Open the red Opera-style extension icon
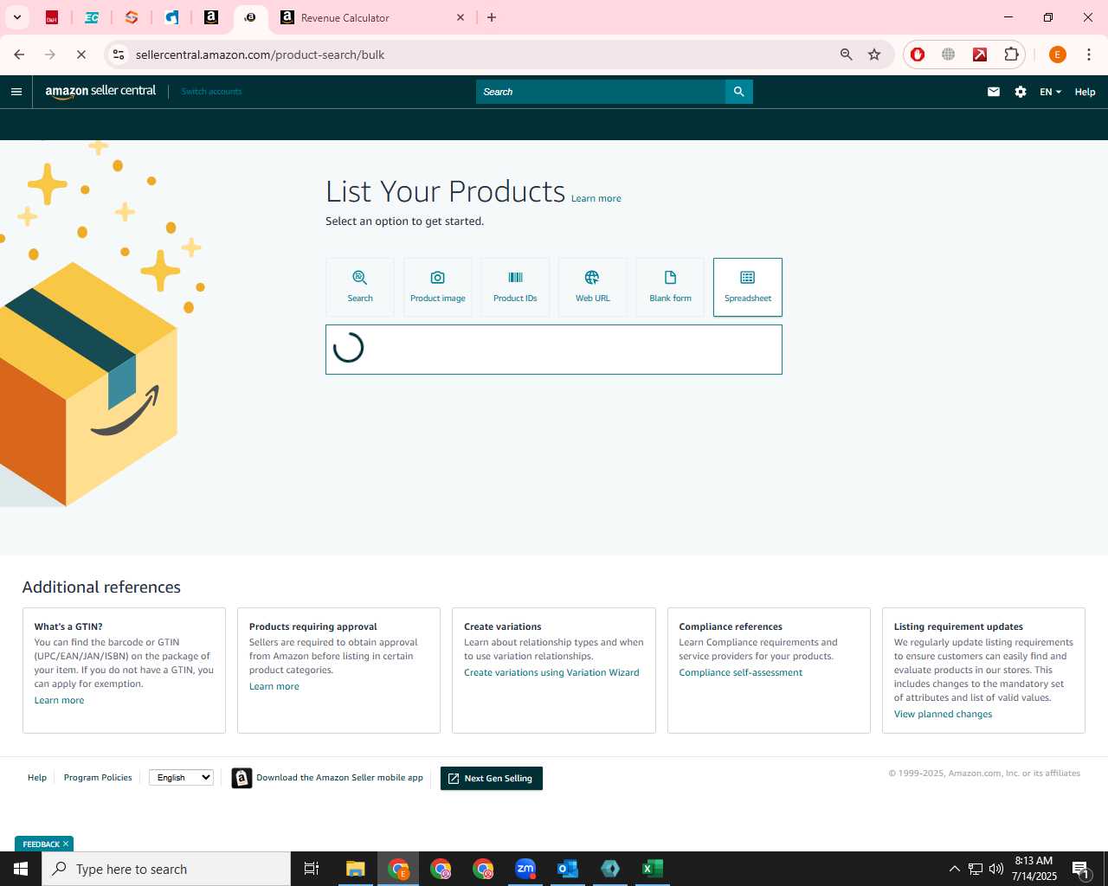The height and width of the screenshot is (886, 1108). [918, 55]
